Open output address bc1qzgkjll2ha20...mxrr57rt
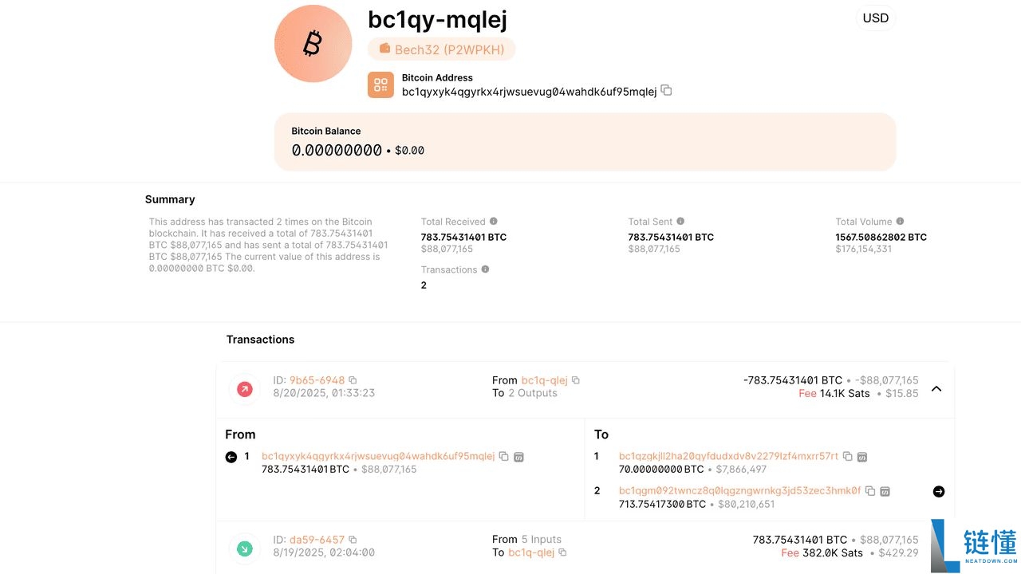 click(728, 457)
